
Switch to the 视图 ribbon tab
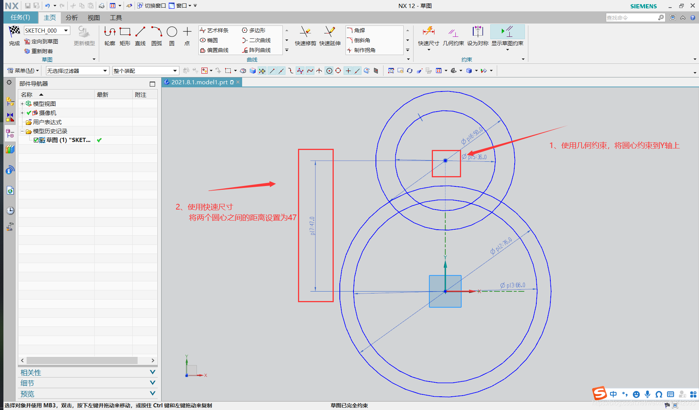94,18
